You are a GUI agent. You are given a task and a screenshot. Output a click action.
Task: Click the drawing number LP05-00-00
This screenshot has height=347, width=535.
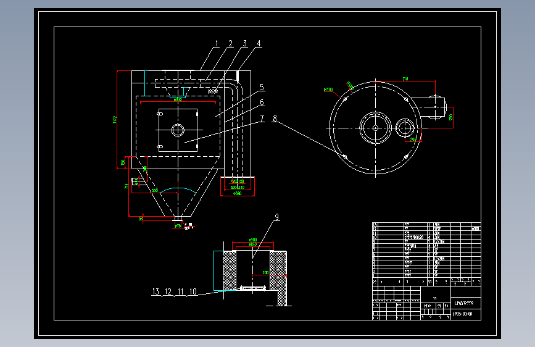[463, 314]
